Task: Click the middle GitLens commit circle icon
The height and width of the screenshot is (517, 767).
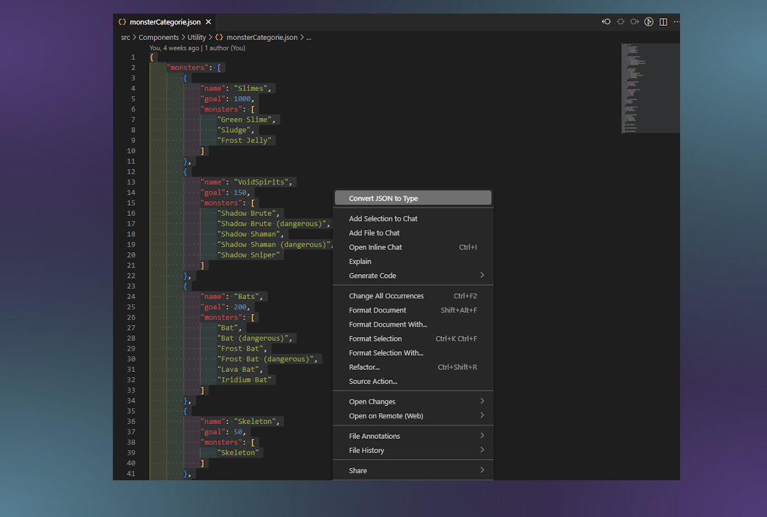Action: (x=620, y=22)
